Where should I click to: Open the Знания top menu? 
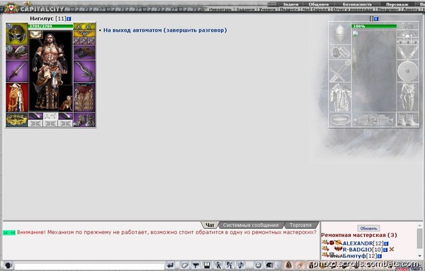point(290,4)
